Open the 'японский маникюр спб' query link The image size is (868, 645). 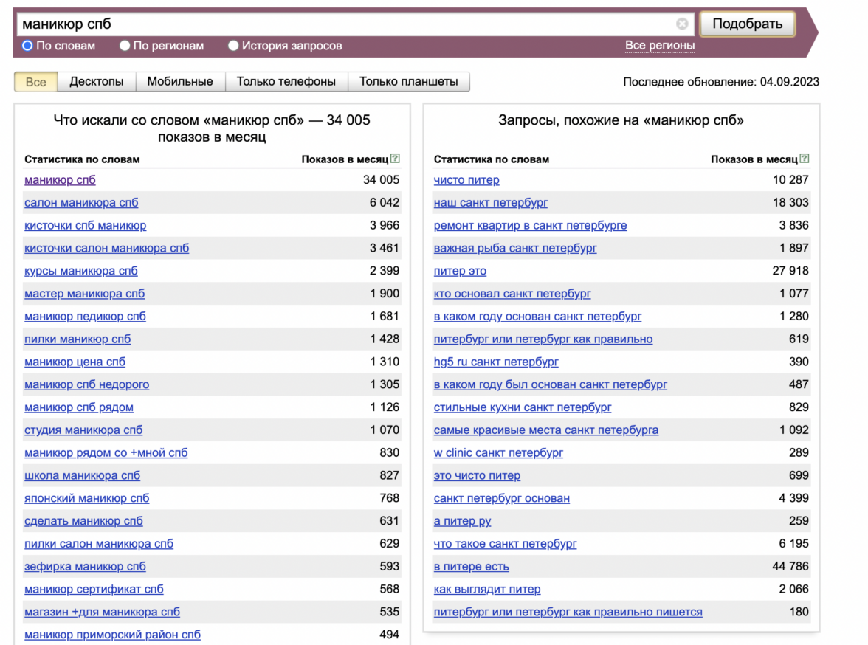[86, 498]
